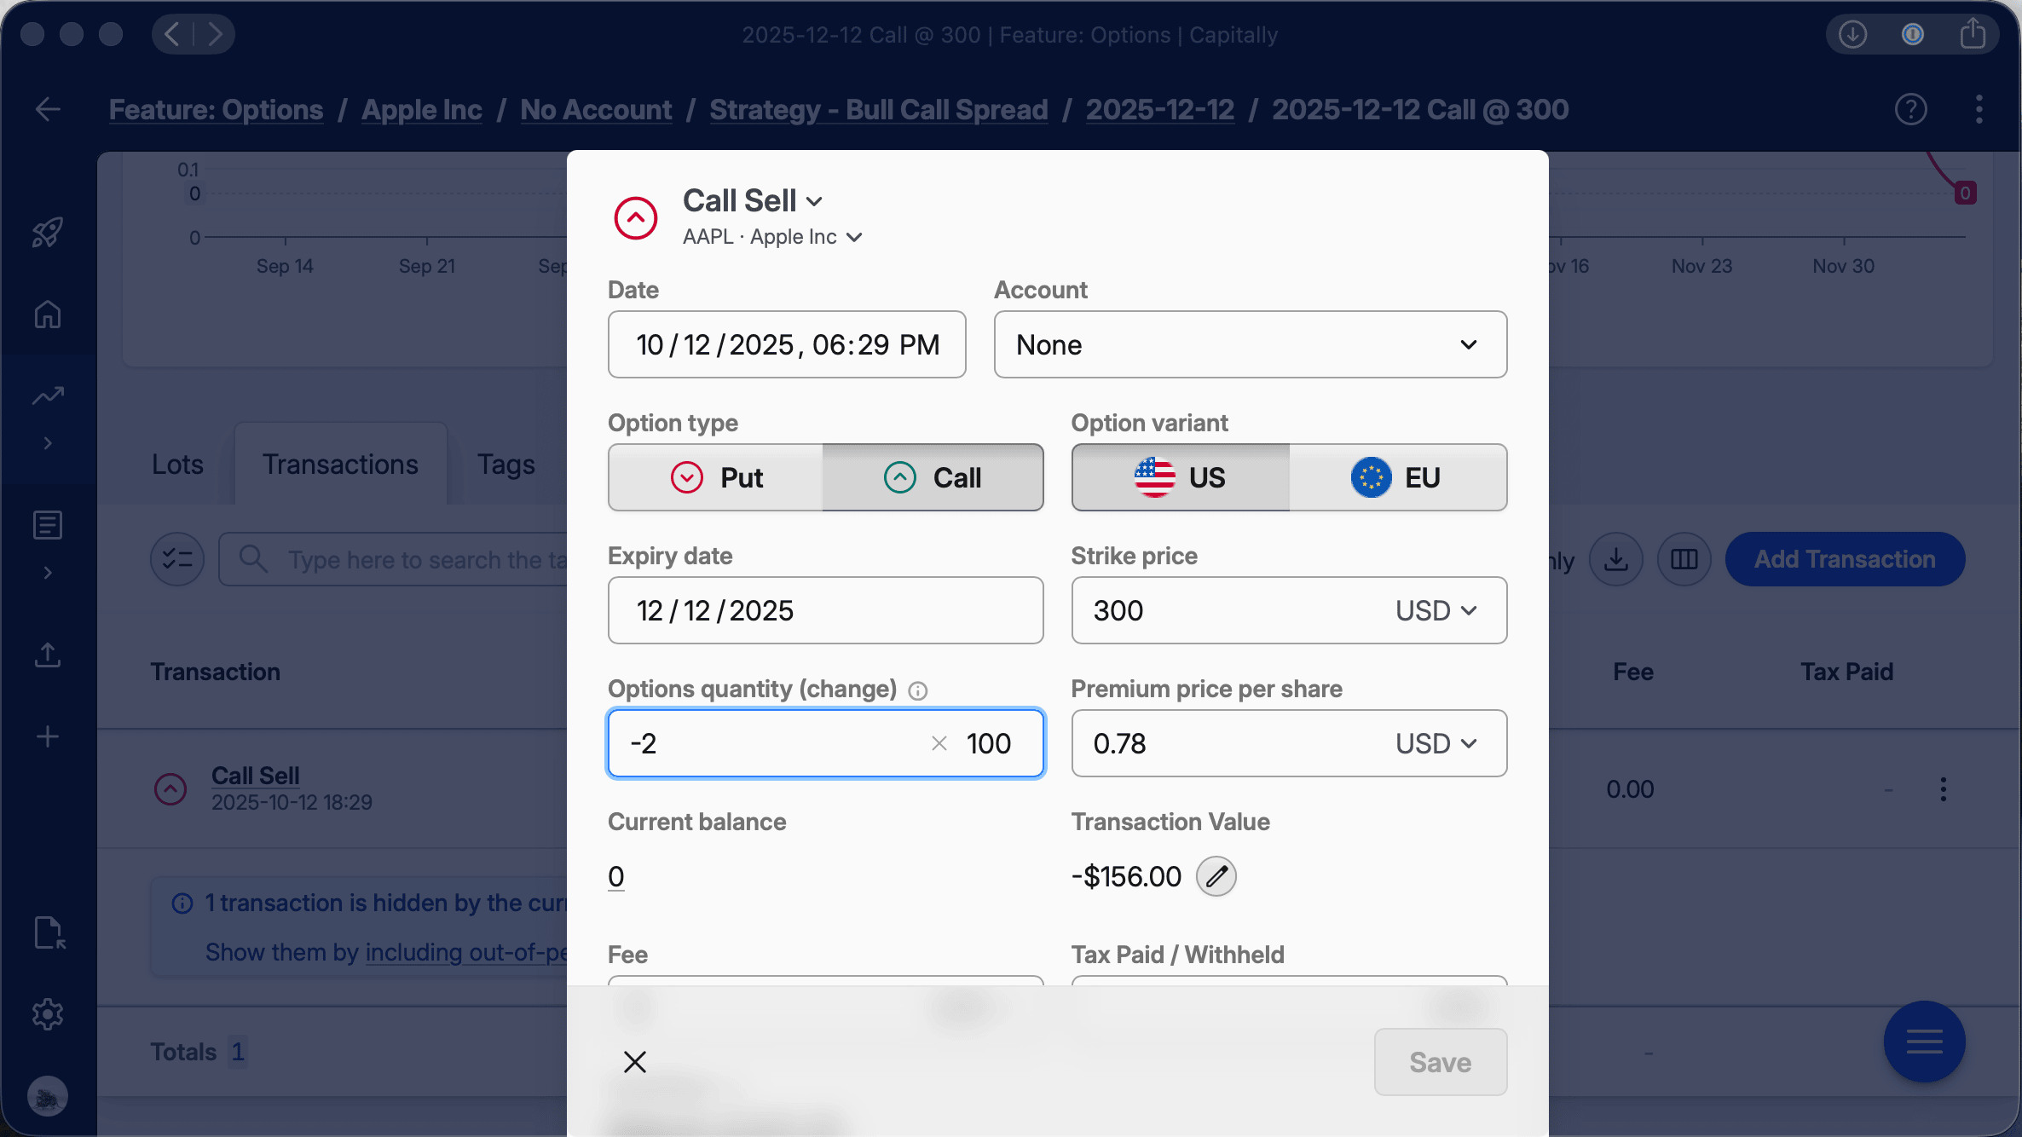Switch option variant to EU
Viewport: 2022px width, 1137px height.
[1397, 477]
